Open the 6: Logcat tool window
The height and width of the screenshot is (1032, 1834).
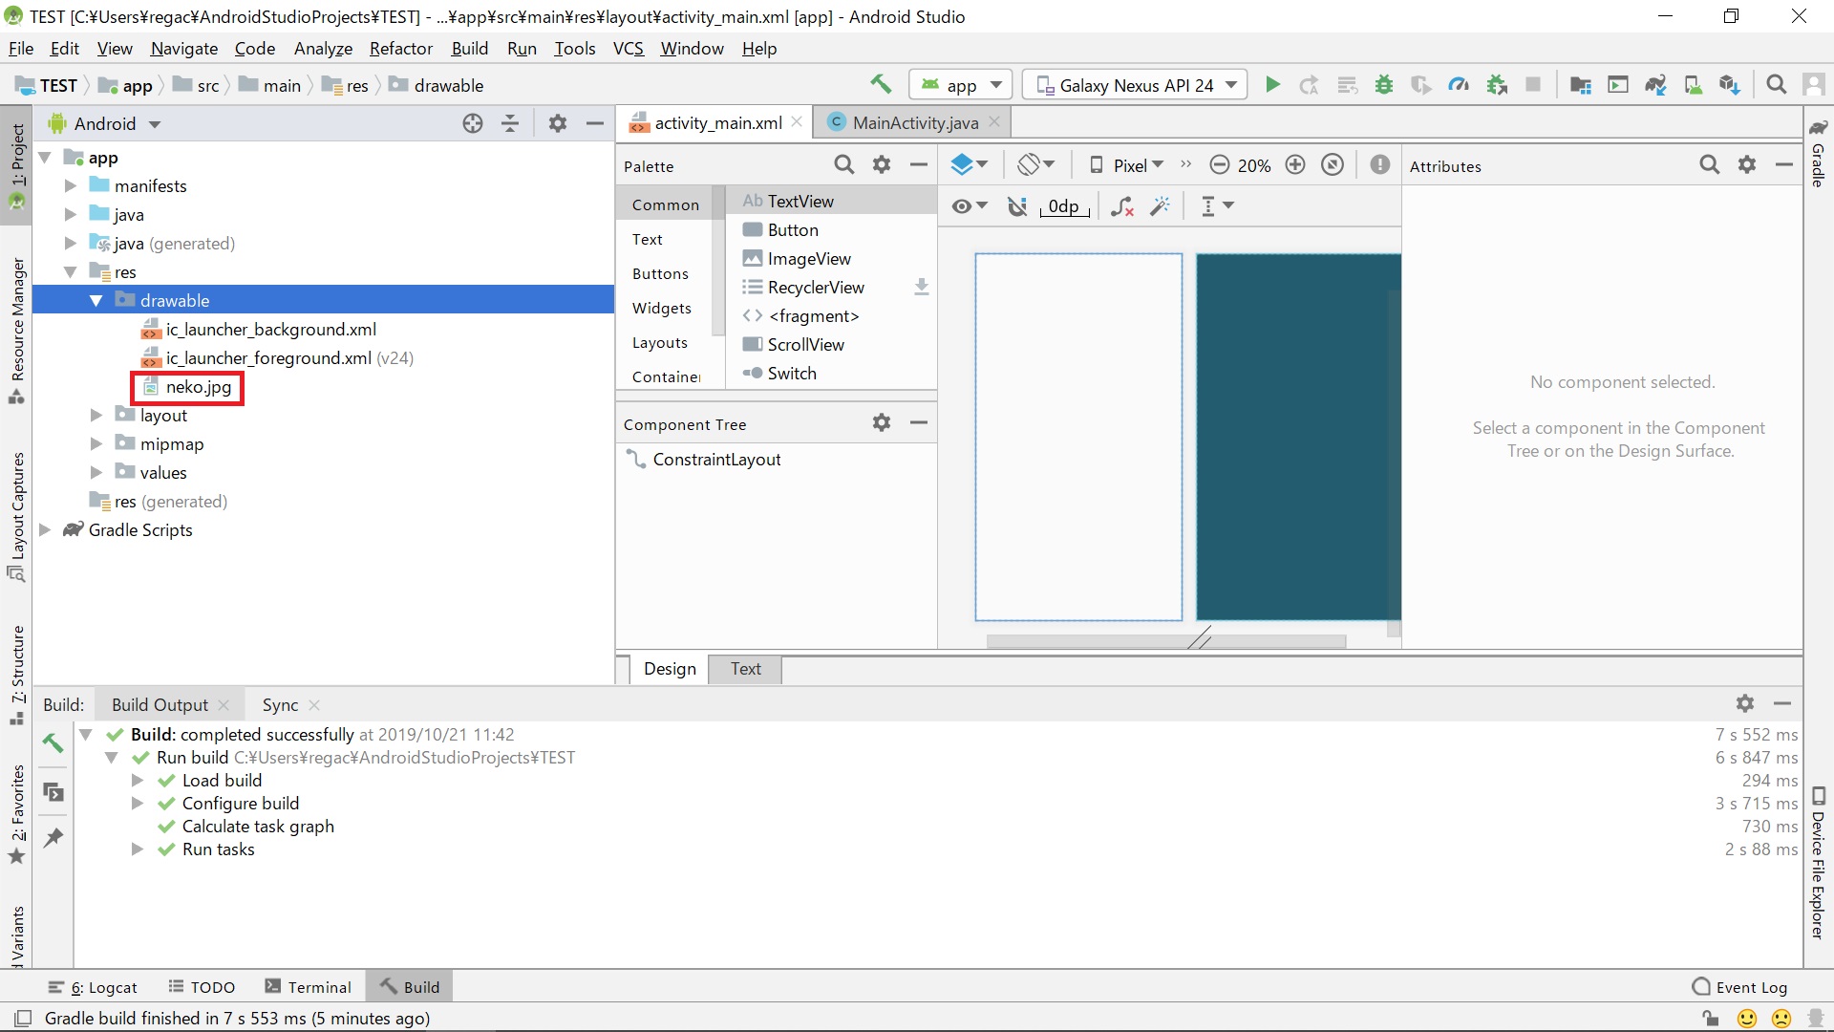93,987
